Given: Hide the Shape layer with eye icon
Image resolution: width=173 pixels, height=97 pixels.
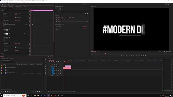Looking at the screenshot, I should pyautogui.click(x=56, y=11).
